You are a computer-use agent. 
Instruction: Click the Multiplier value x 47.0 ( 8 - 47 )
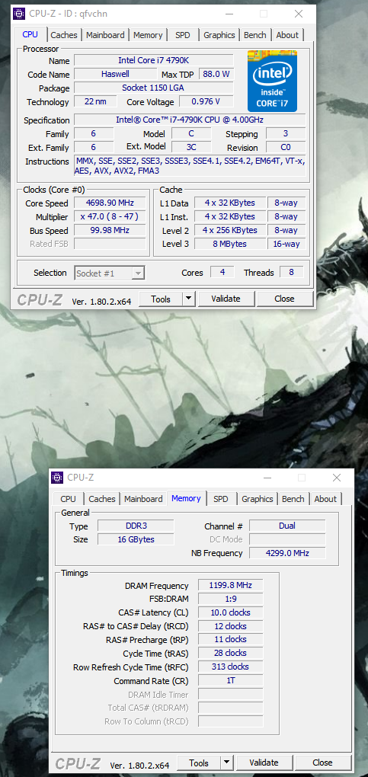(110, 216)
